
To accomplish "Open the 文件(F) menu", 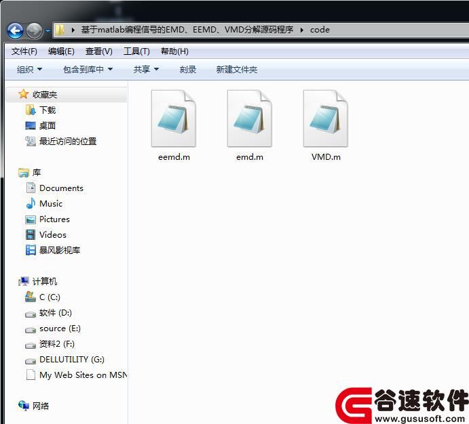I will click(x=24, y=51).
